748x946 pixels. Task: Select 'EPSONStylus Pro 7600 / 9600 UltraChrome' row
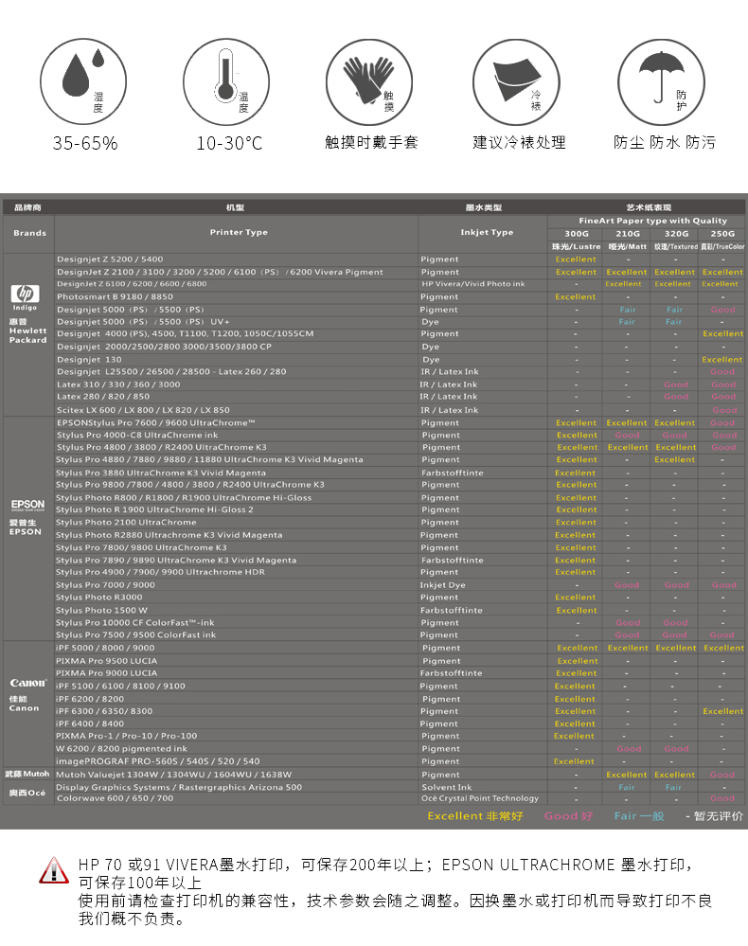pos(375,423)
